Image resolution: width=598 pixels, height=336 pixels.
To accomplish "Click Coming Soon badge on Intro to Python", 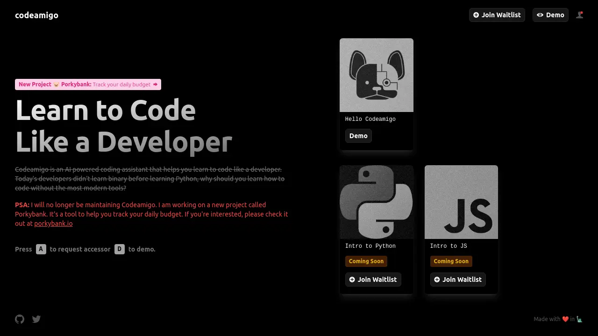I will tap(366, 261).
